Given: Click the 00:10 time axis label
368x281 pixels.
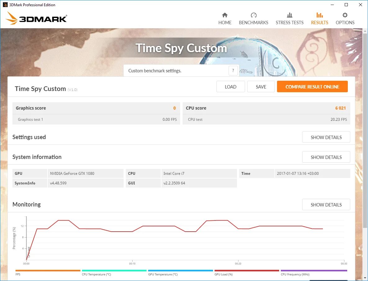Looking at the screenshot, I should (x=132, y=264).
